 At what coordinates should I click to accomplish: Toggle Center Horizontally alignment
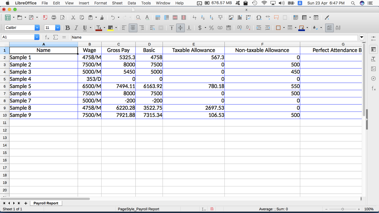[x=133, y=28]
